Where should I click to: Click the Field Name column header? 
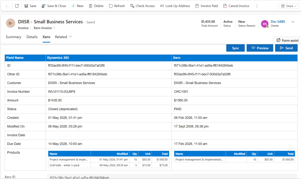pyautogui.click(x=25, y=58)
